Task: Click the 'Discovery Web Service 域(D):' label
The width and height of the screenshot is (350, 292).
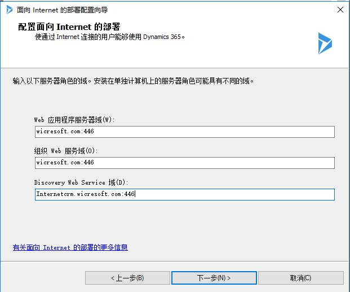Action: (x=81, y=182)
